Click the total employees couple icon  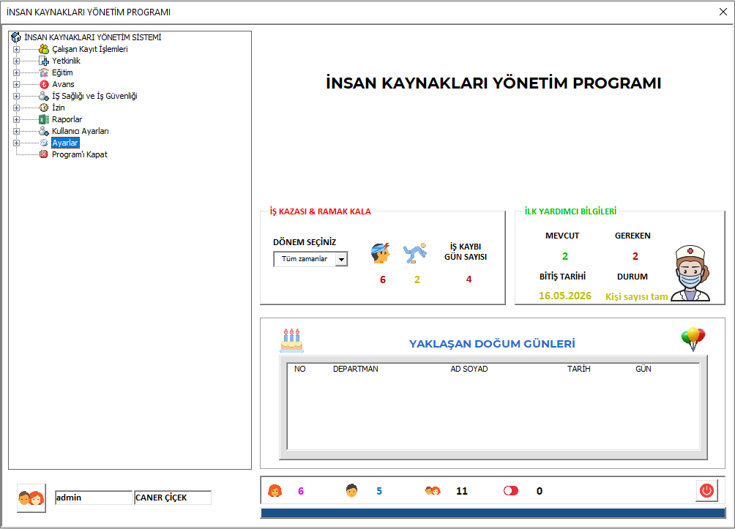pos(433,490)
